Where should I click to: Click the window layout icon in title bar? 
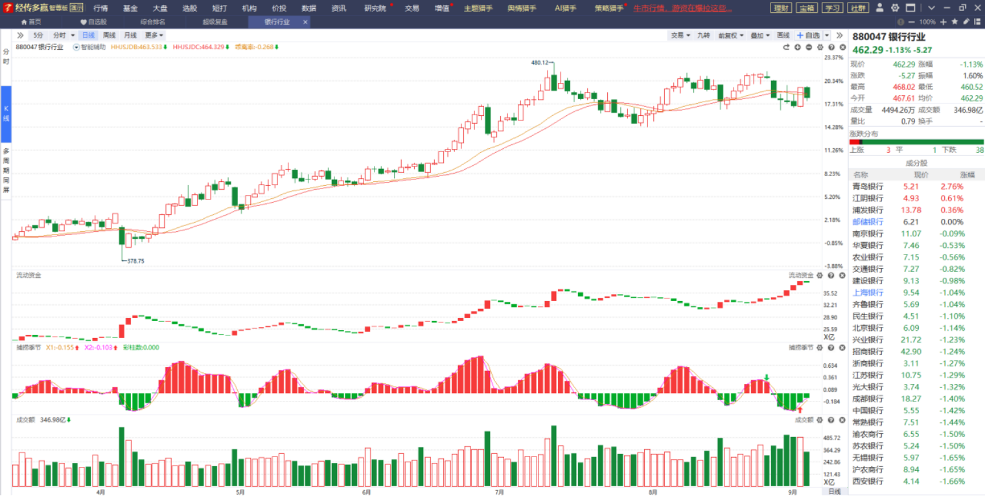910,8
